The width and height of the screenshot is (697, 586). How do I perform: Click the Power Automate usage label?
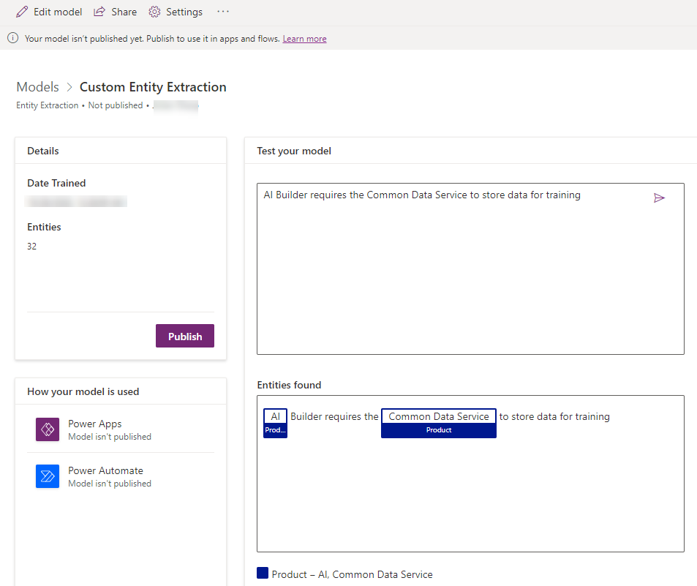(106, 470)
